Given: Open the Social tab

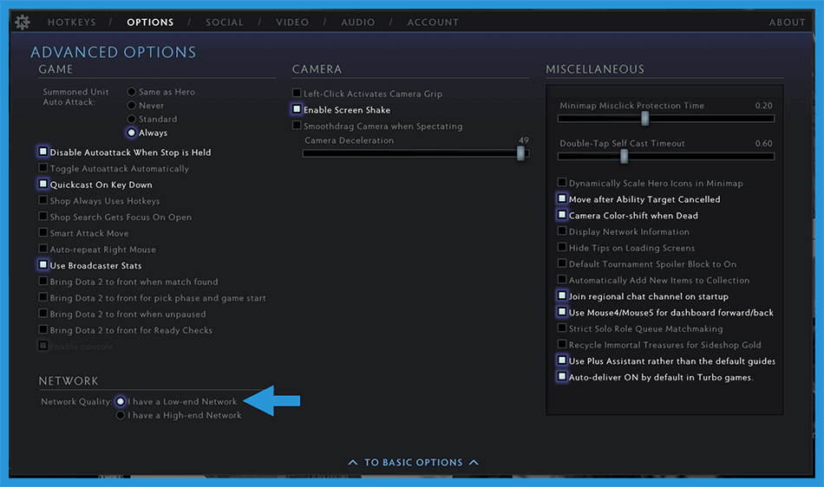Looking at the screenshot, I should point(225,22).
